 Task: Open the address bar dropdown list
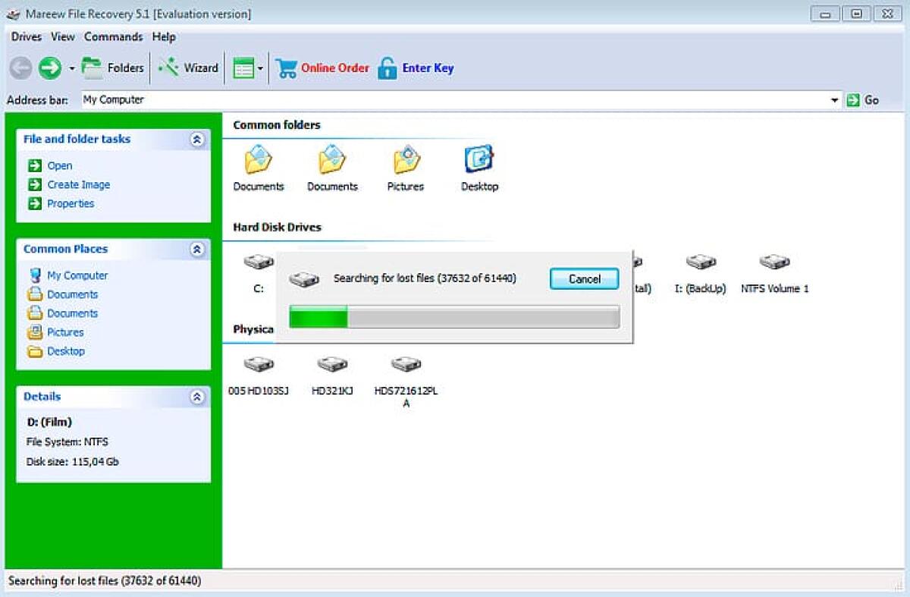pyautogui.click(x=835, y=99)
